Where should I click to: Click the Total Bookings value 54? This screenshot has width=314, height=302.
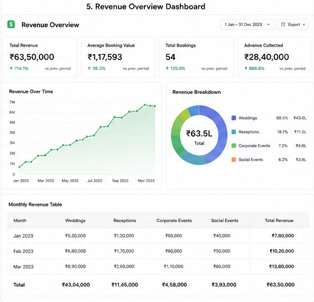(170, 57)
